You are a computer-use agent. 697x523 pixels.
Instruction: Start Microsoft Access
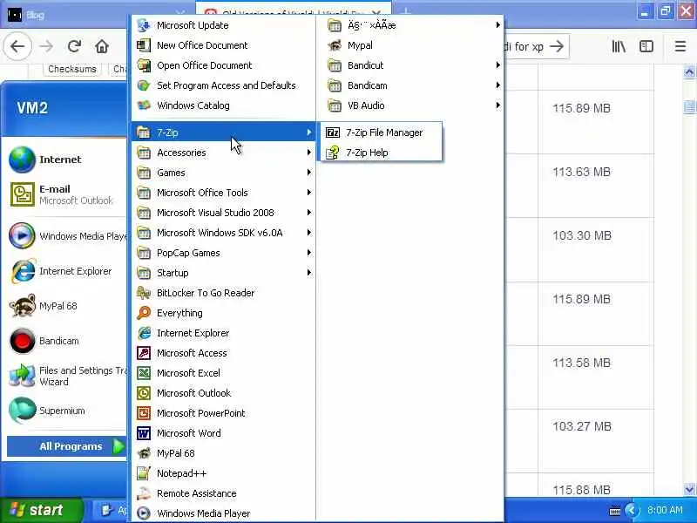point(224,353)
